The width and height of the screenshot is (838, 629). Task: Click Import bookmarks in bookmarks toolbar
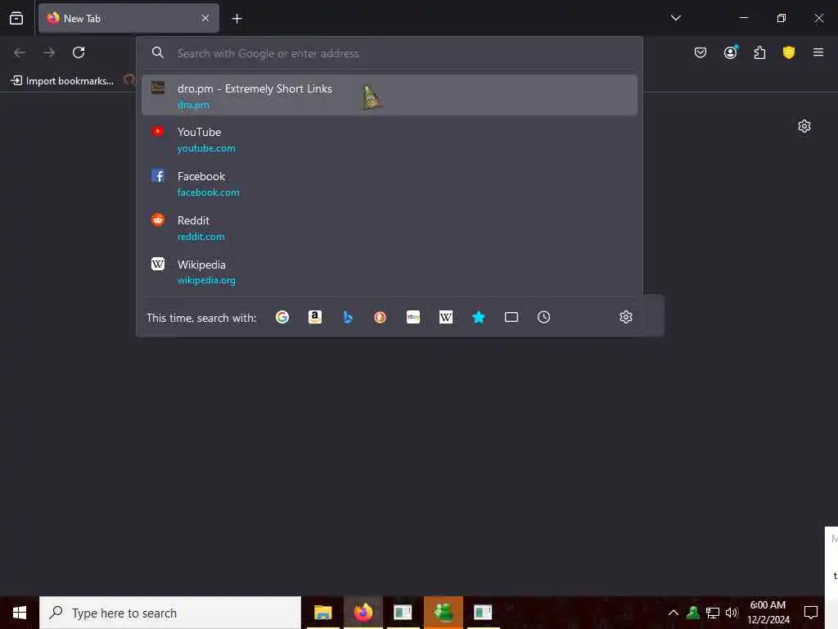[x=63, y=81]
